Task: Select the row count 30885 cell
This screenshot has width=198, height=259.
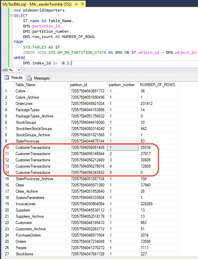Action: point(158,160)
